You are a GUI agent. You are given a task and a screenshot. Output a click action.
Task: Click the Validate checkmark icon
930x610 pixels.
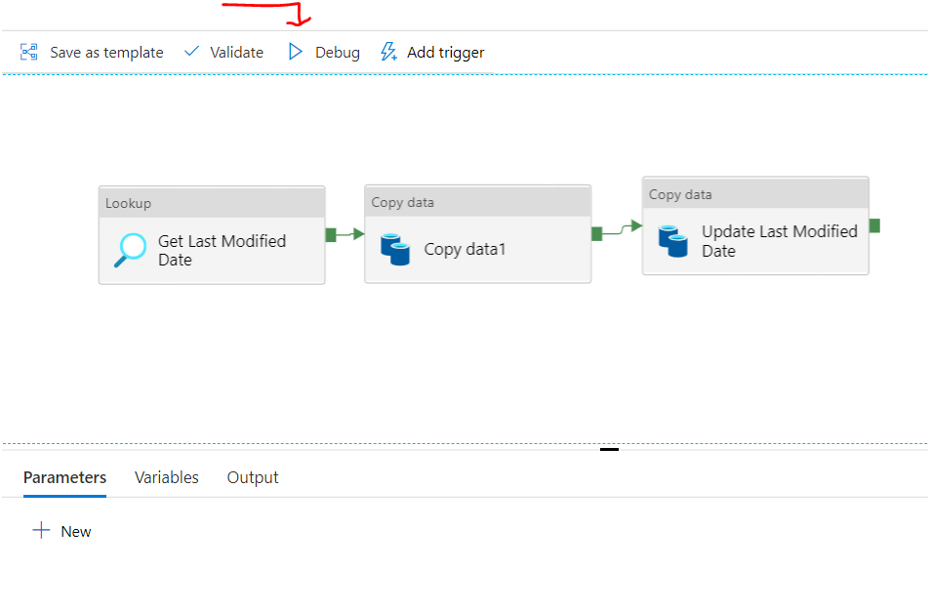point(191,52)
